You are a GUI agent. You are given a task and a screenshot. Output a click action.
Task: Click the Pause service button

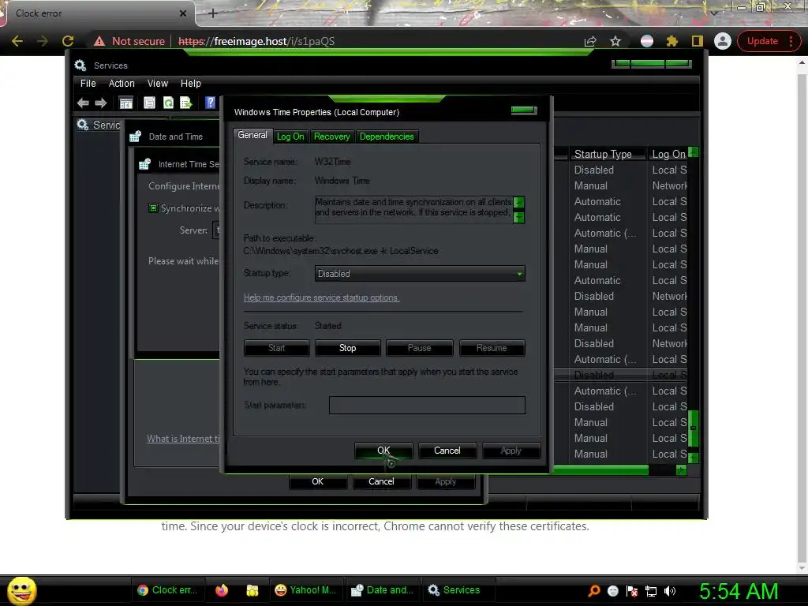coord(420,348)
